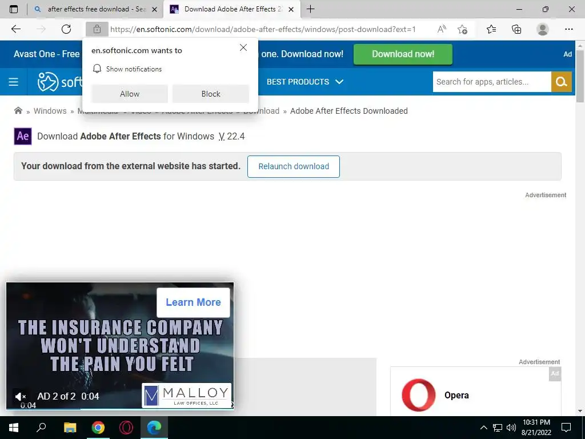Image resolution: width=585 pixels, height=439 pixels.
Task: Launch Opera from the taskbar
Action: click(x=126, y=428)
